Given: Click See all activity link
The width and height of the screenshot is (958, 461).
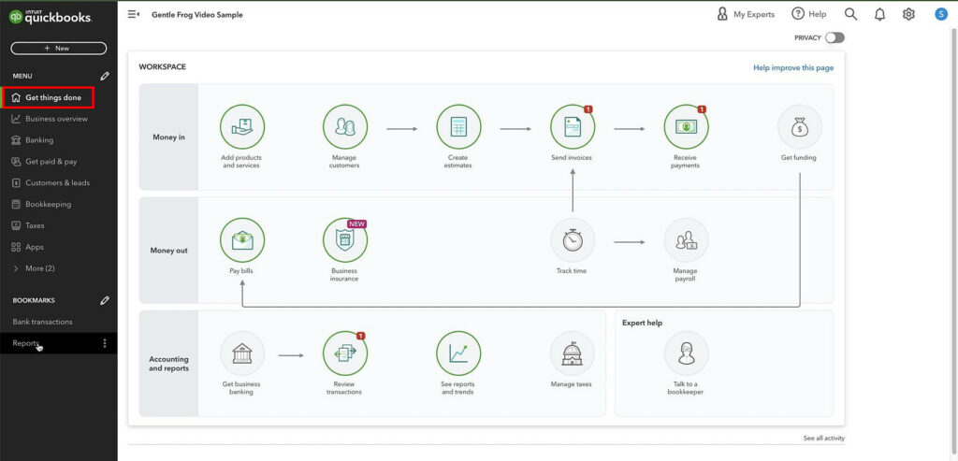Looking at the screenshot, I should point(824,439).
